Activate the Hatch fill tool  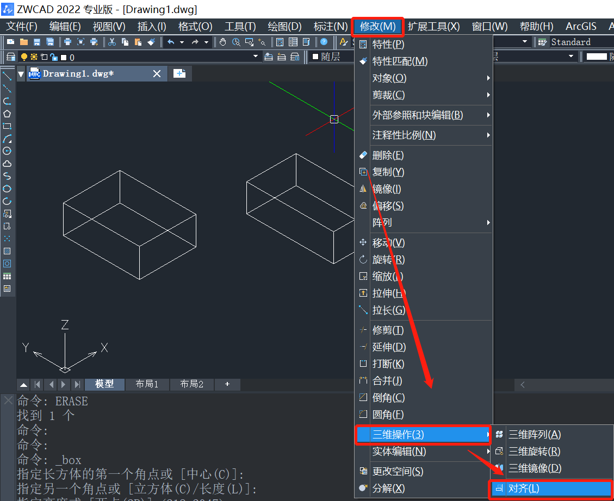point(7,251)
